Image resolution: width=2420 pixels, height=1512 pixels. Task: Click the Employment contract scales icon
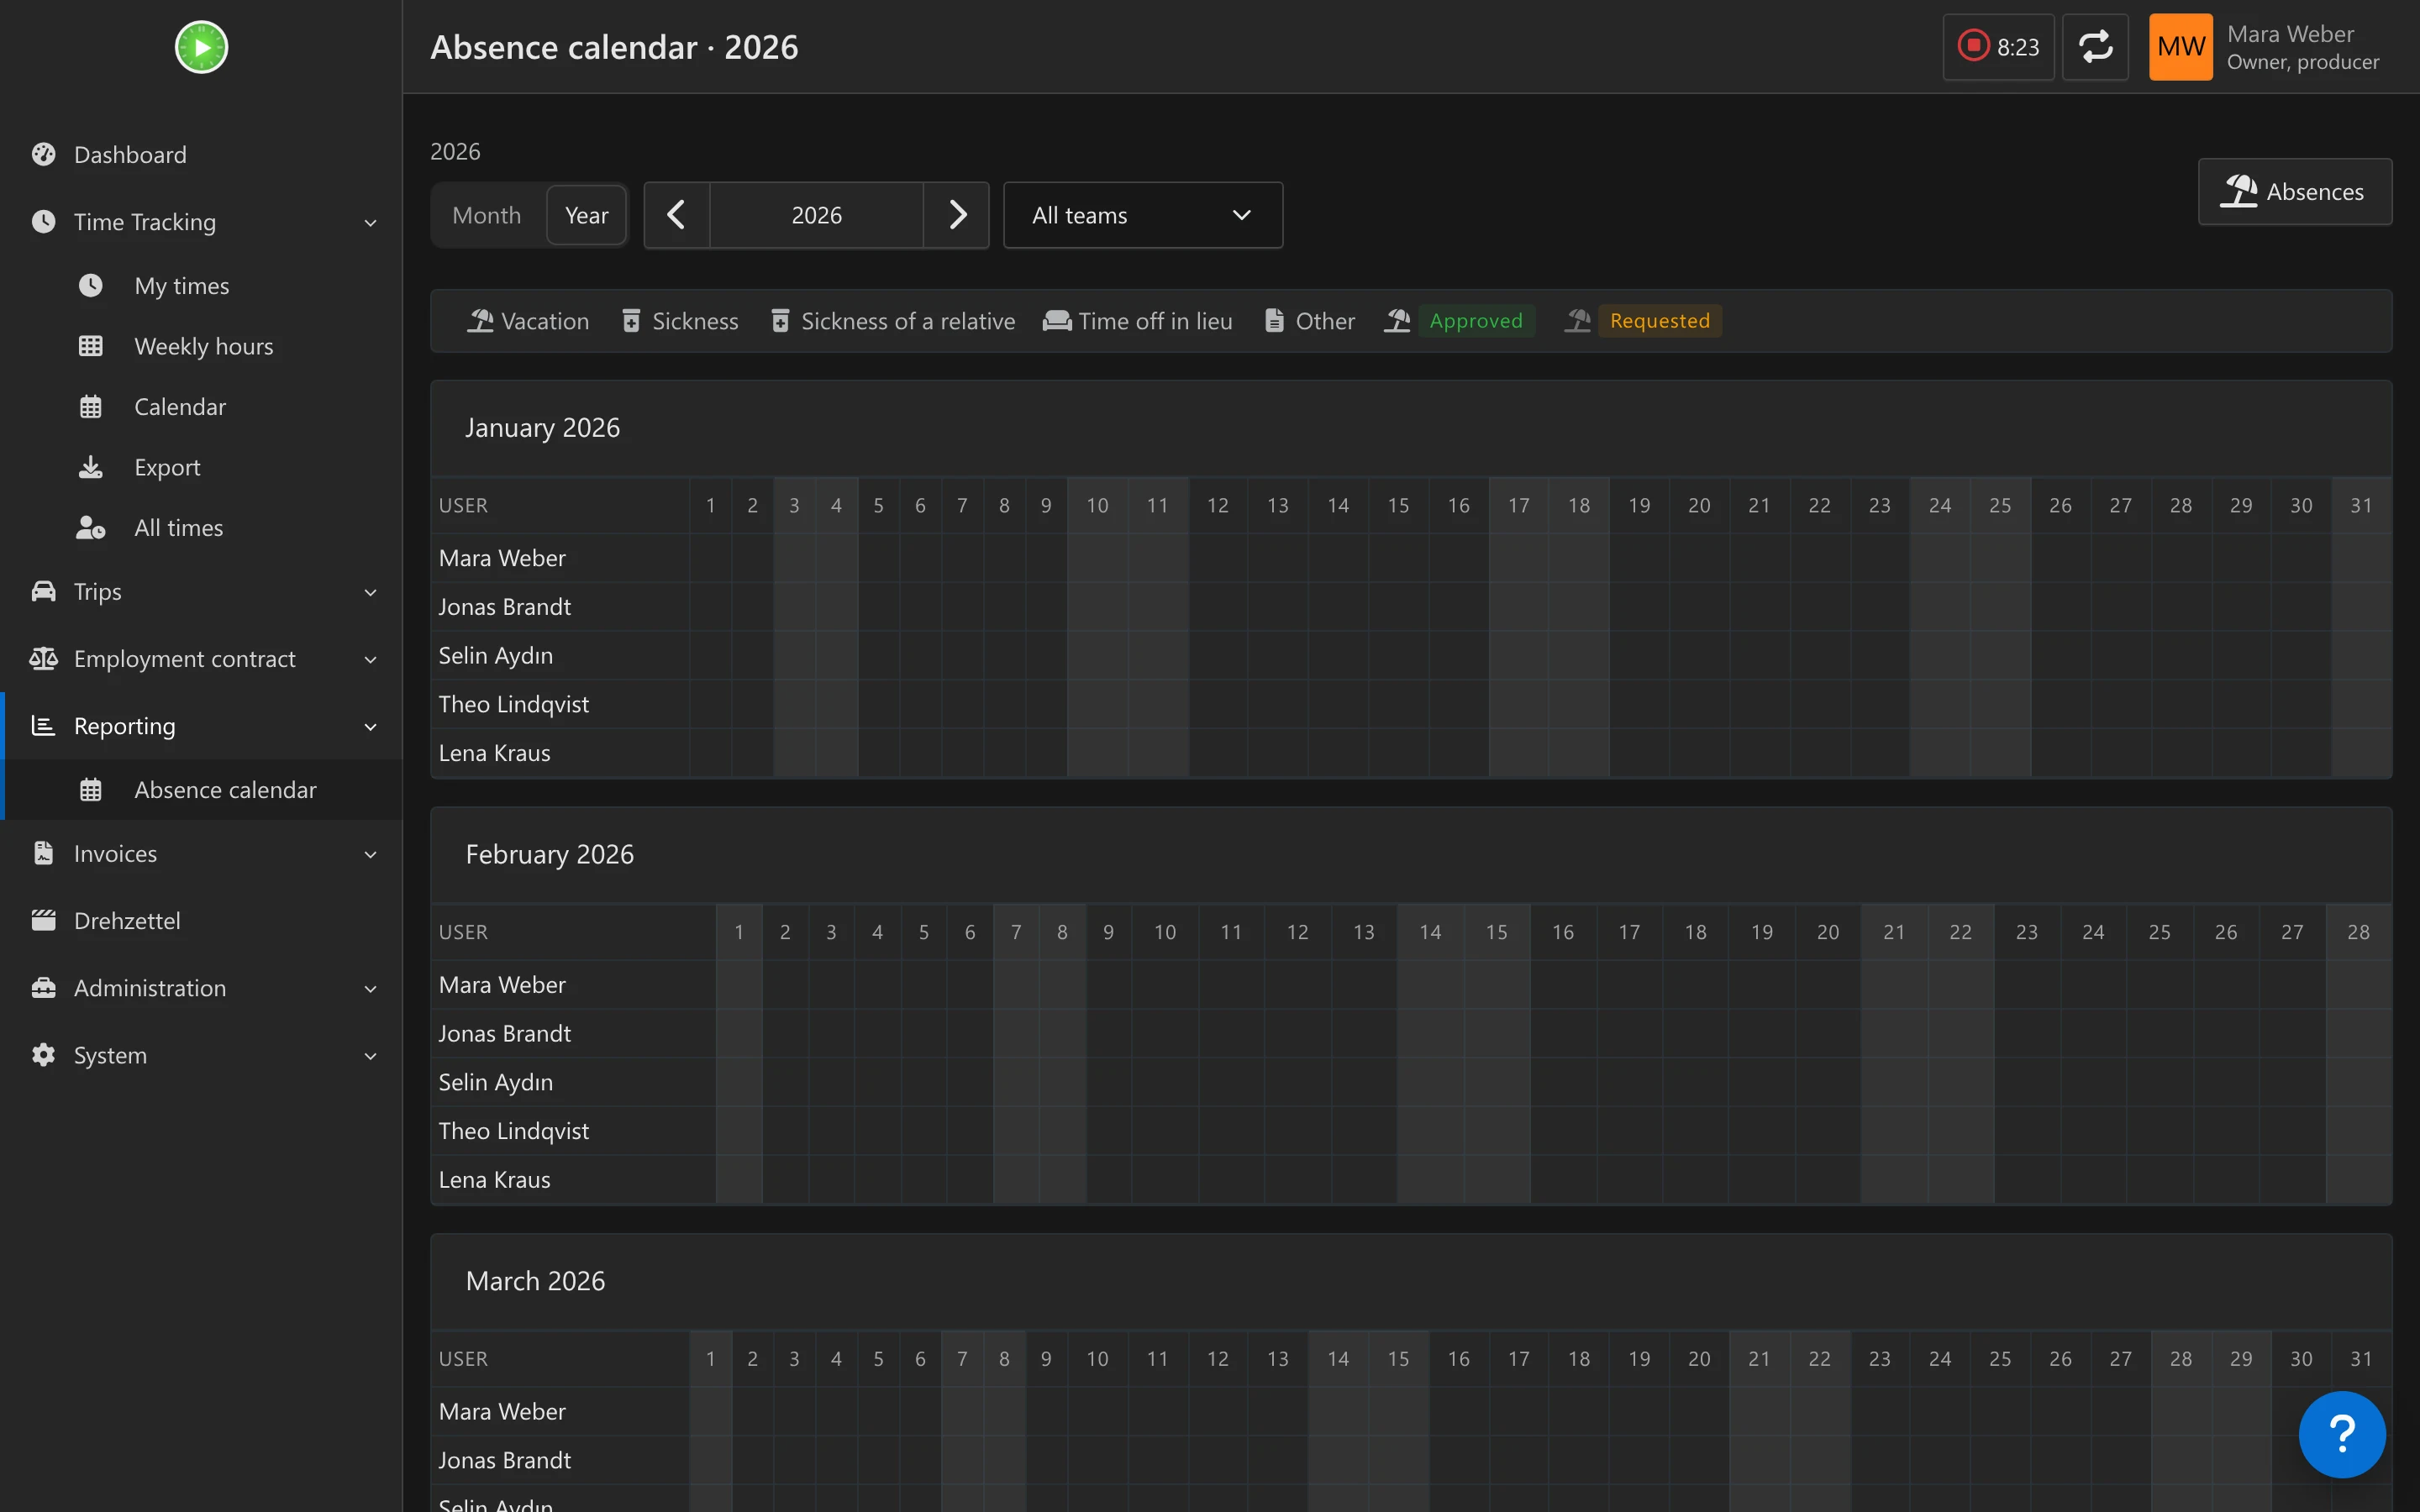click(x=43, y=658)
